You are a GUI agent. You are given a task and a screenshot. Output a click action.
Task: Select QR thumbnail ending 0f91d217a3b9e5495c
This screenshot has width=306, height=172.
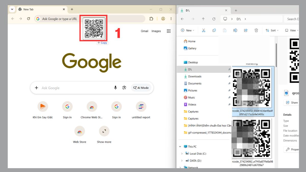click(252, 91)
